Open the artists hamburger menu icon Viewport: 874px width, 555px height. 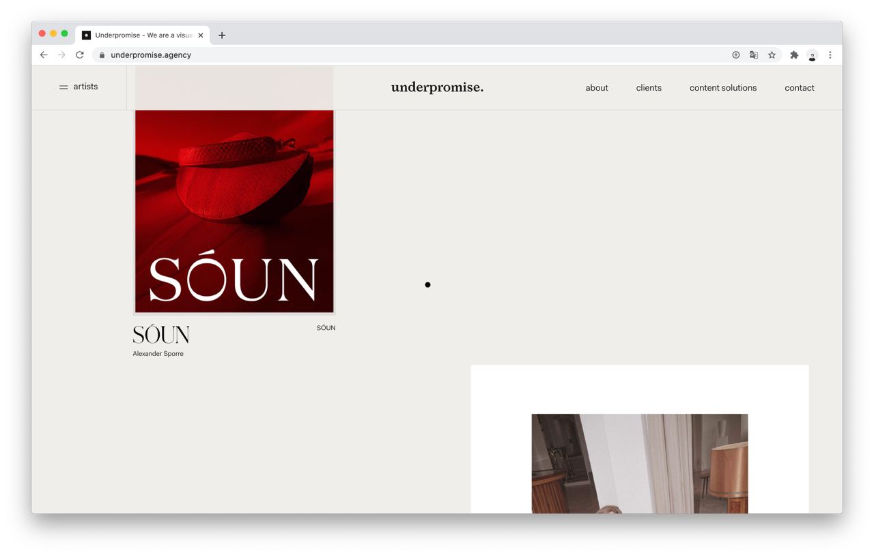64,87
